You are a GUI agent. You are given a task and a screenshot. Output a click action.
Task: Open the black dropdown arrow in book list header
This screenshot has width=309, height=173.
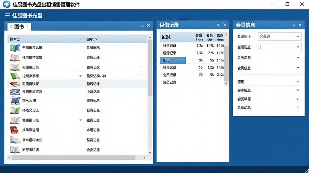pyautogui.click(x=96, y=39)
